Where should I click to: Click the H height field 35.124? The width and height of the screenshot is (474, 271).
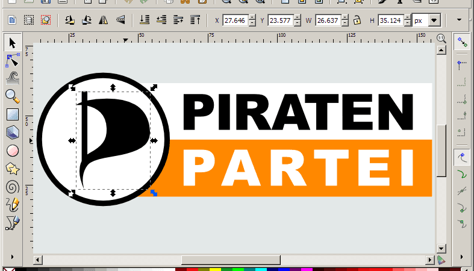(x=390, y=20)
